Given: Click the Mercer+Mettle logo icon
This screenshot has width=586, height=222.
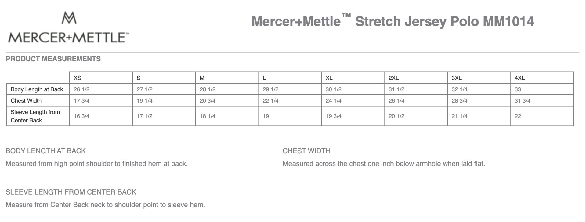Looking at the screenshot, I should coord(69,18).
